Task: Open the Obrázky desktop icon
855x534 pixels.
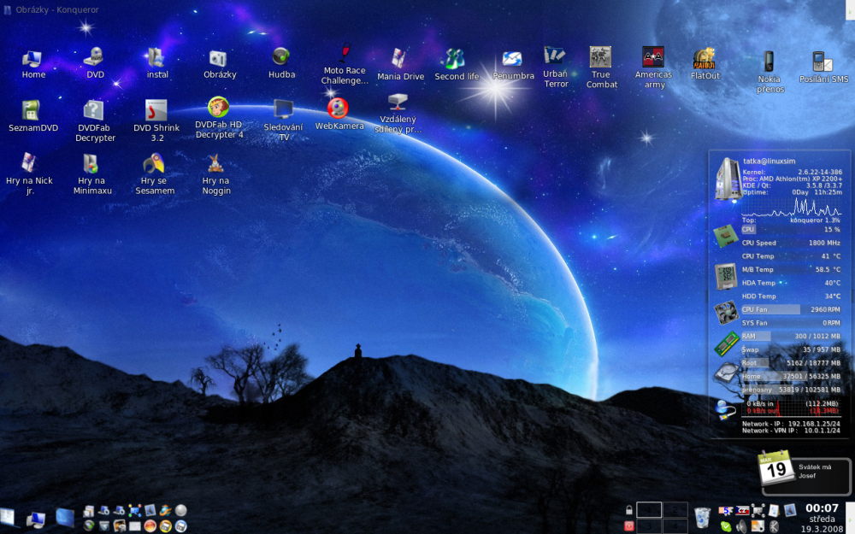Action: click(x=219, y=64)
